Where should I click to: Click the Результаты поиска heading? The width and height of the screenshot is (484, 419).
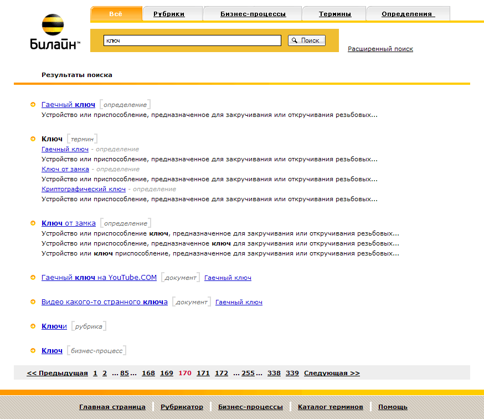[x=77, y=75]
